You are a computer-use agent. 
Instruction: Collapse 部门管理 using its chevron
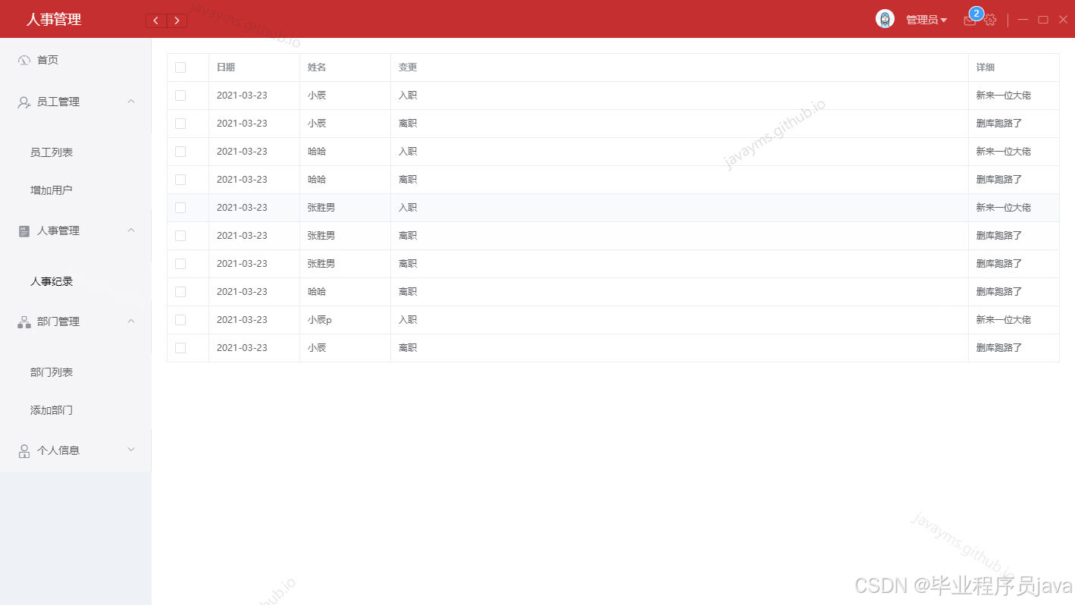click(x=131, y=321)
